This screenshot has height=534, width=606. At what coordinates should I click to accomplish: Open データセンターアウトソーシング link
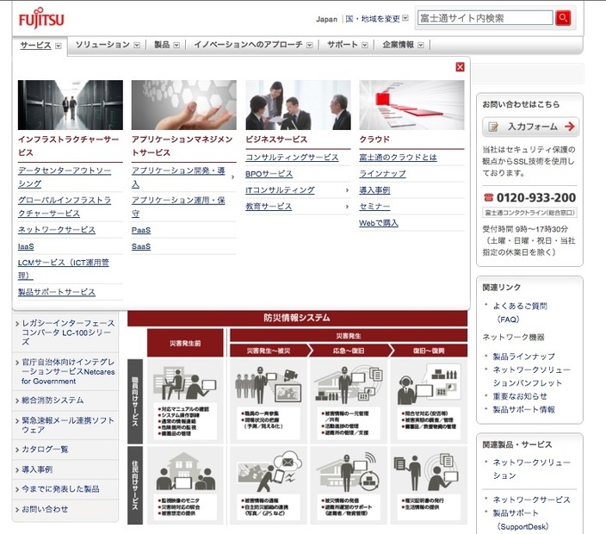(x=65, y=177)
